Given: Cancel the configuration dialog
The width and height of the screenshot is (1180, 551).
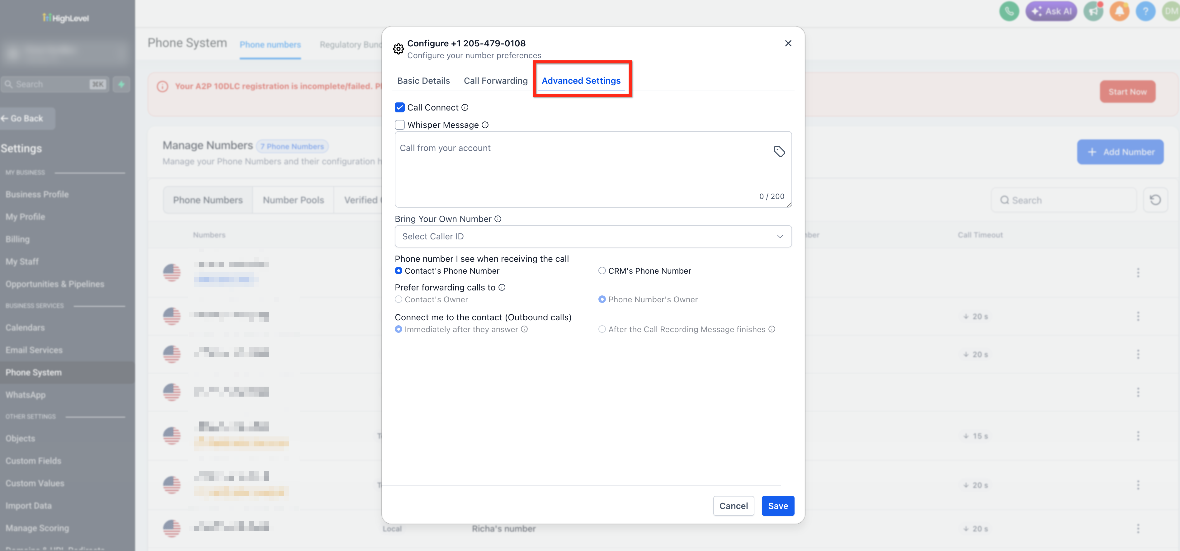Looking at the screenshot, I should [734, 506].
